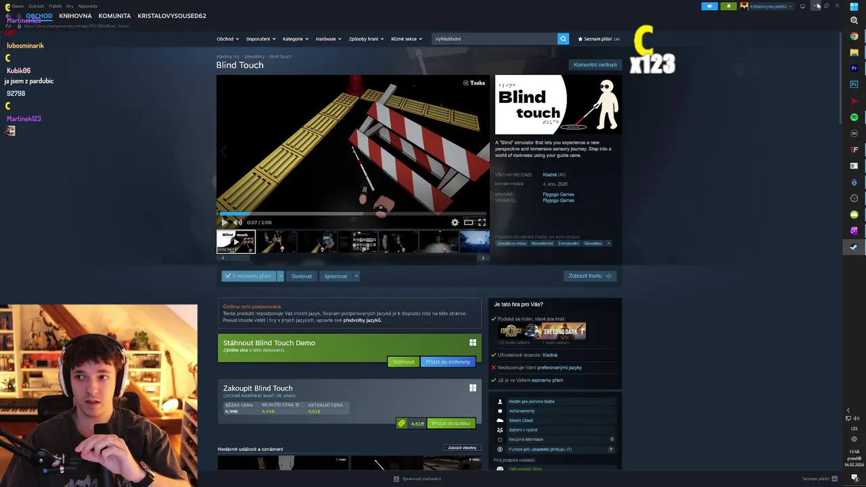Switch trailer to theater mode icon
The width and height of the screenshot is (866, 487).
[468, 222]
